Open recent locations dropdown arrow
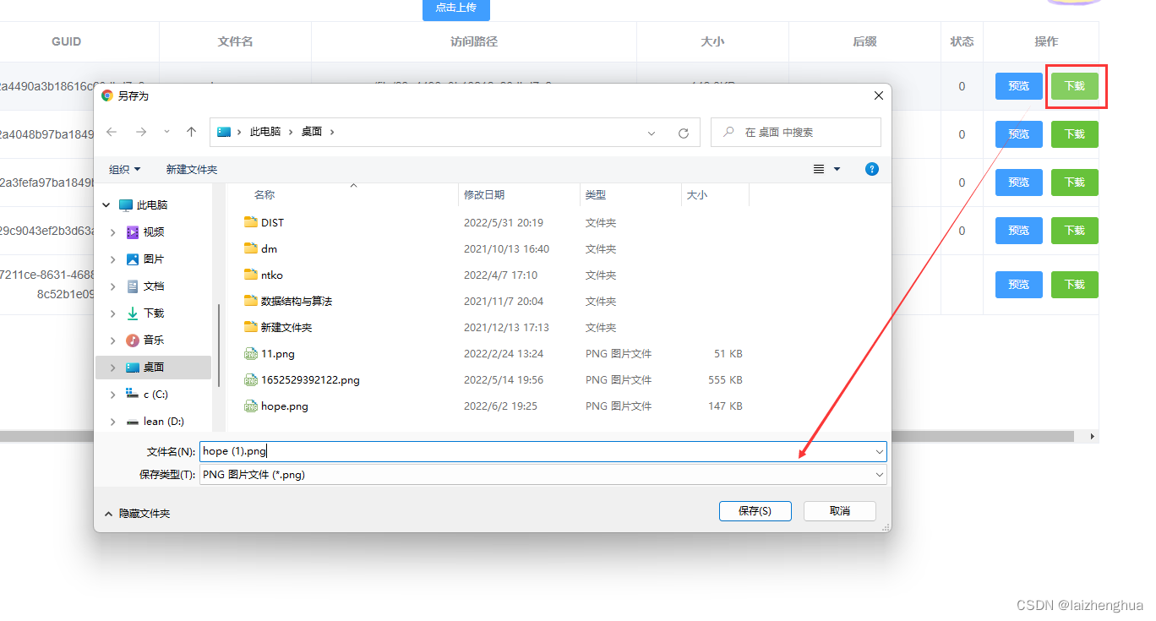1156x621 pixels. coord(166,133)
